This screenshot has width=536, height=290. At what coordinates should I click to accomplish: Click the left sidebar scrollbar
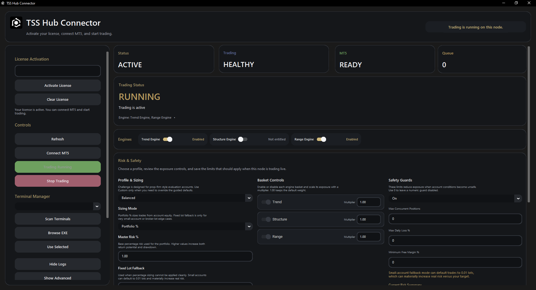click(107, 135)
